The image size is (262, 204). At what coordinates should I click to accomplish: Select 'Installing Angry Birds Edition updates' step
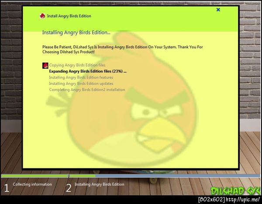click(x=81, y=84)
